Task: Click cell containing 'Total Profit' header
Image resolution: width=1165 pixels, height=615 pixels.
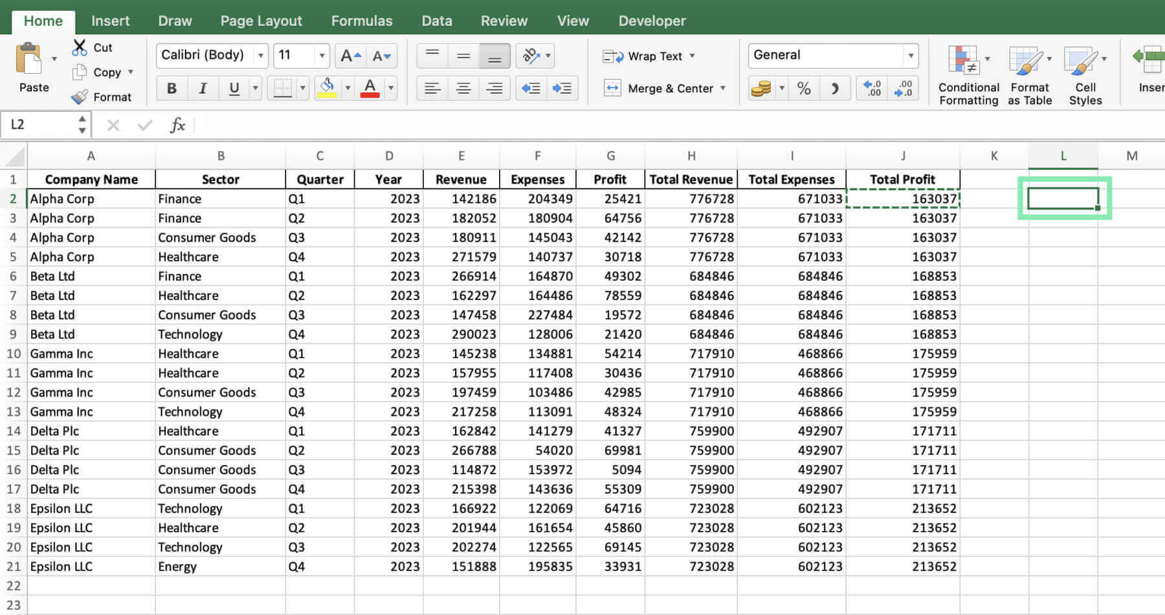Action: click(x=902, y=179)
